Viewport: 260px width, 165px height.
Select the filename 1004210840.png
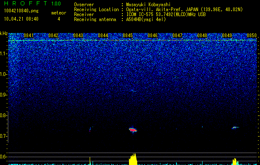[21, 11]
